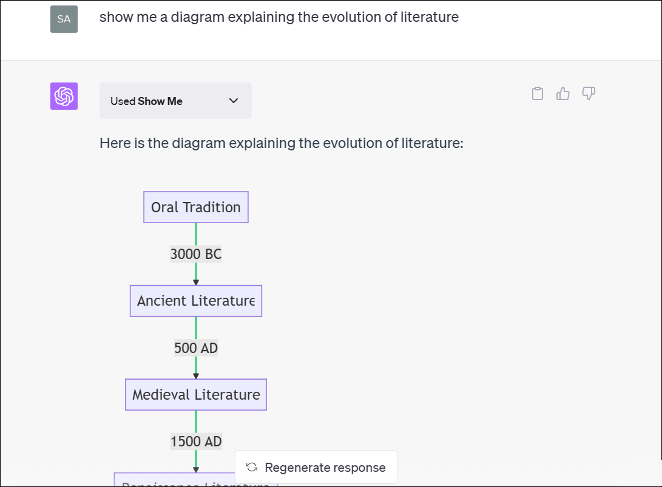The height and width of the screenshot is (487, 662).
Task: Click the green arrow below Medieval Literature
Action: point(196,422)
